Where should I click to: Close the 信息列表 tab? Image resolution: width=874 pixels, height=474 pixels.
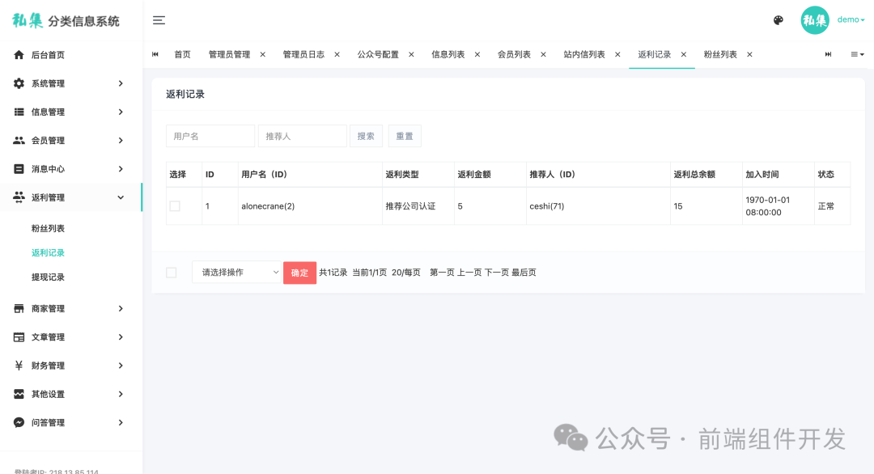(x=477, y=54)
